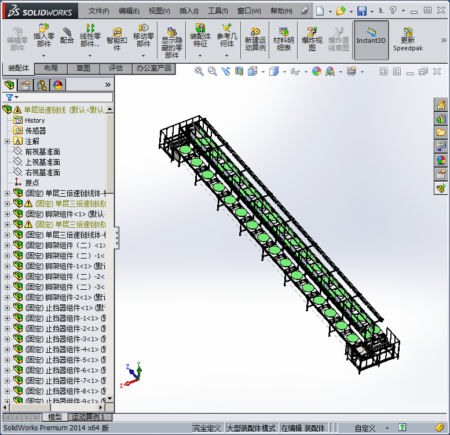Open Bill of Materials (材料明细表)
The width and height of the screenshot is (450, 435).
coord(284,39)
